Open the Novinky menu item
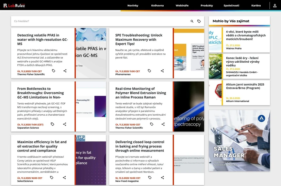The image size is (281, 186). click(x=133, y=5)
